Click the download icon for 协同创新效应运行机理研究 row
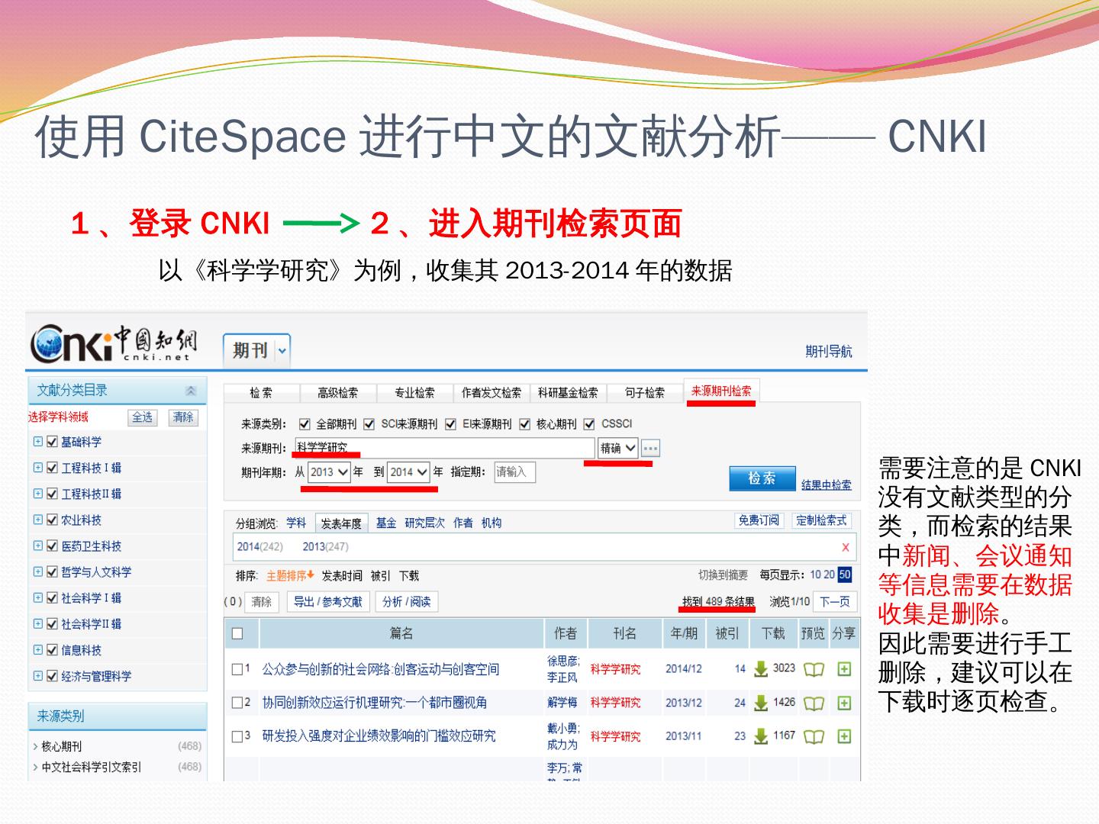 761,703
